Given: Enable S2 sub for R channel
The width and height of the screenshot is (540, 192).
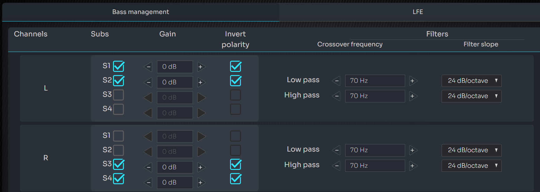Looking at the screenshot, I should coord(119,150).
